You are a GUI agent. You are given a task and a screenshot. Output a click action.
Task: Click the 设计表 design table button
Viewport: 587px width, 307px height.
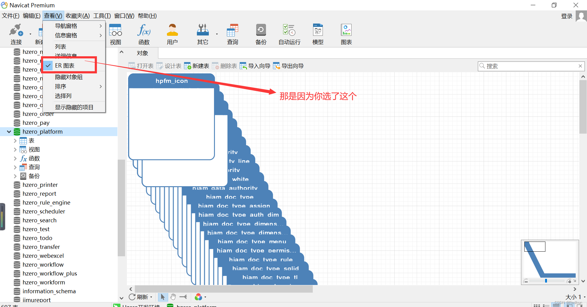169,66
